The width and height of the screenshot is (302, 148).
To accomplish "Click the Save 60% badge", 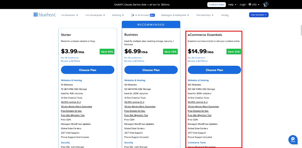I will tap(107, 52).
